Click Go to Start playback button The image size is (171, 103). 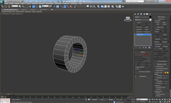tap(150, 100)
